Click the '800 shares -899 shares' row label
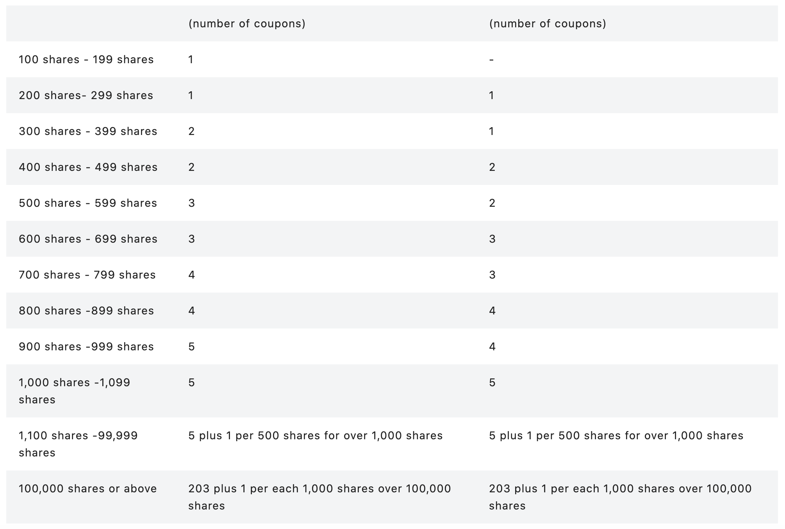The width and height of the screenshot is (785, 529). tap(86, 311)
